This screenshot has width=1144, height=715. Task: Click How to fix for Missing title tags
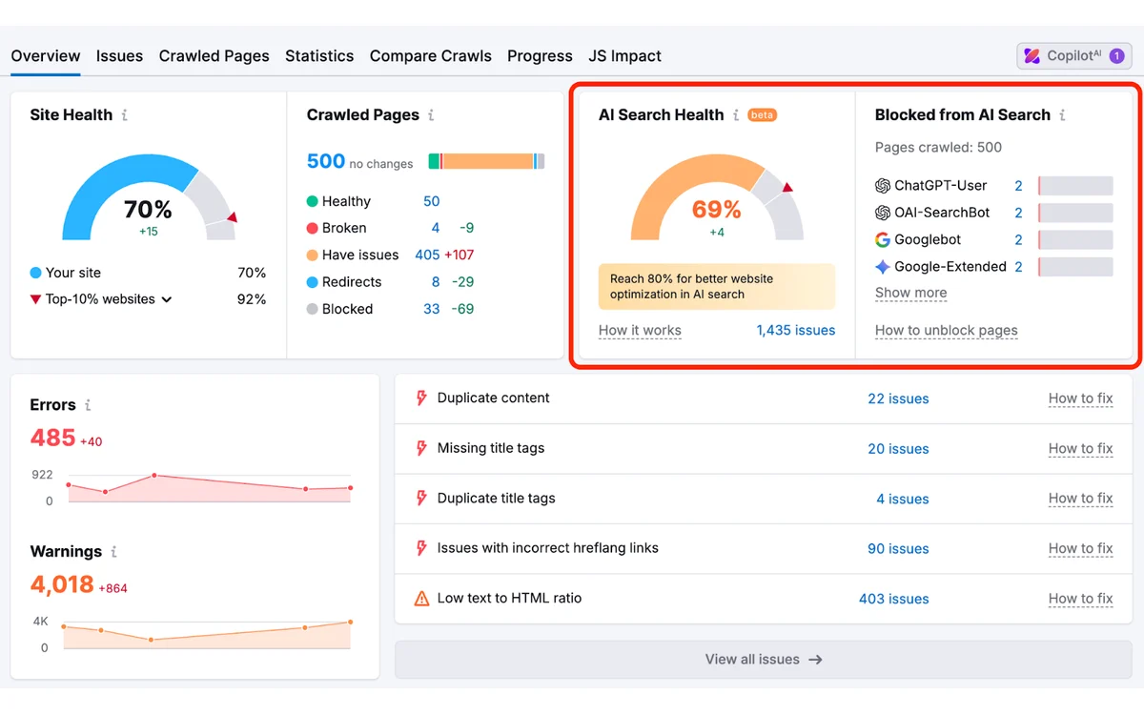click(x=1081, y=449)
